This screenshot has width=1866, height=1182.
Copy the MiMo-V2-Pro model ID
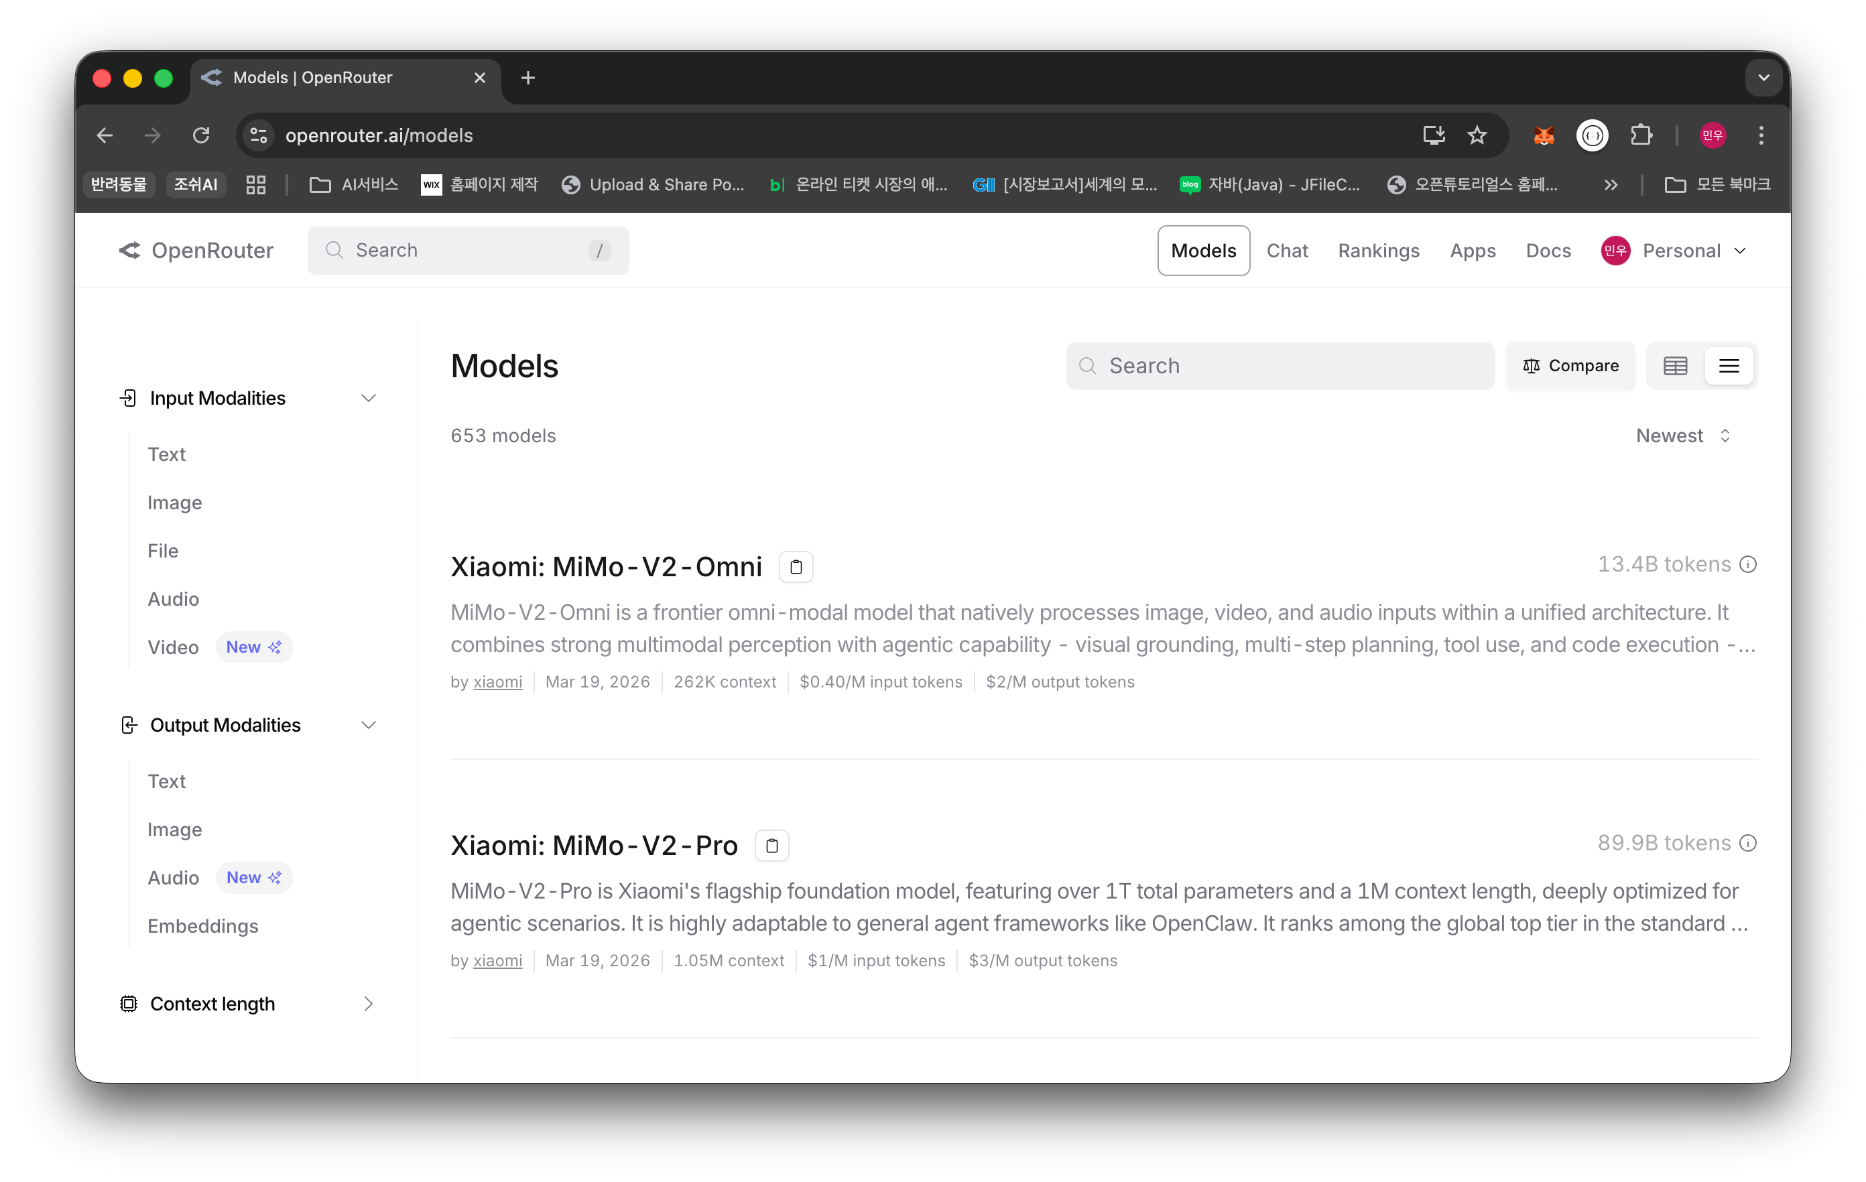pos(772,846)
